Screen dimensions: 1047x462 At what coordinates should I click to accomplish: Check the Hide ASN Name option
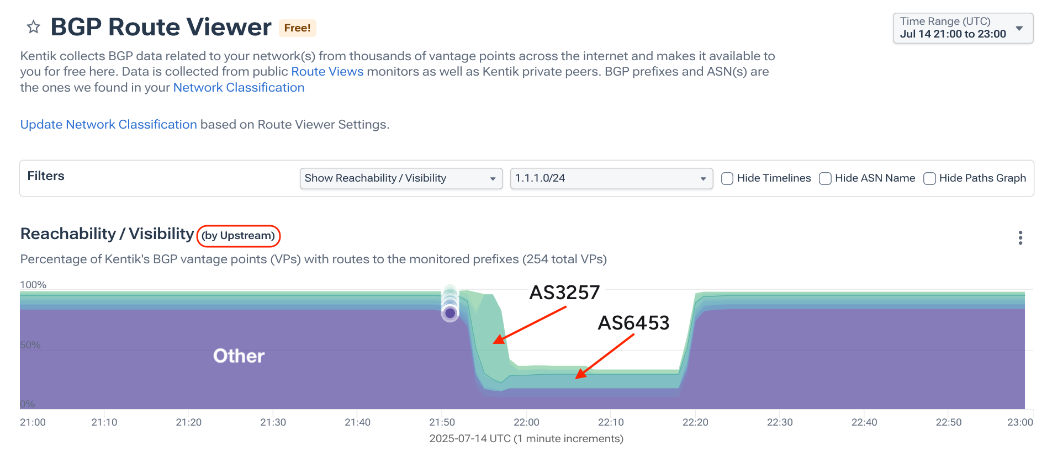(x=825, y=178)
